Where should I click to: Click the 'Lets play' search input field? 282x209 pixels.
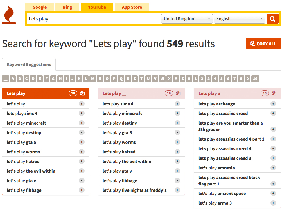click(x=94, y=19)
